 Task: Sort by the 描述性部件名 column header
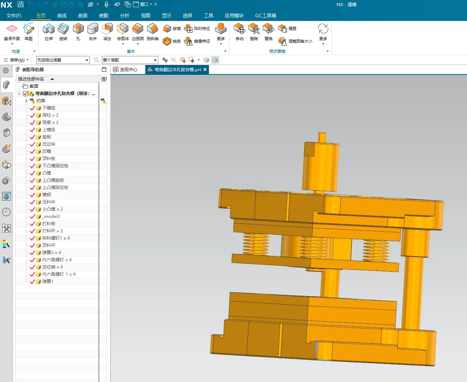point(31,79)
